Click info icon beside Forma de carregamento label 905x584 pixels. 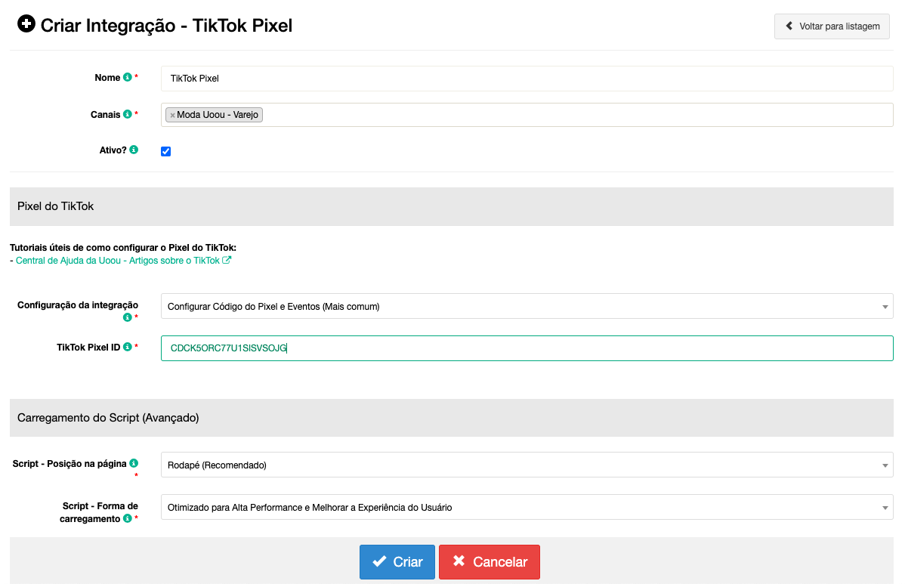128,518
